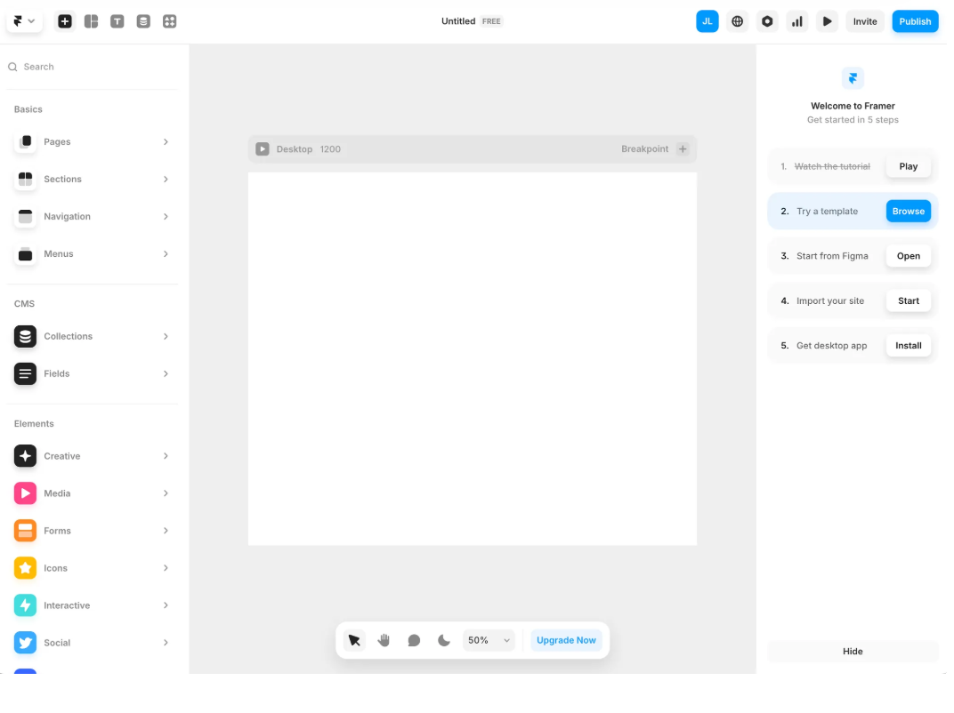Viewport: 954px width, 713px height.
Task: Open the Framer logo main menu dropdown
Action: 24,21
